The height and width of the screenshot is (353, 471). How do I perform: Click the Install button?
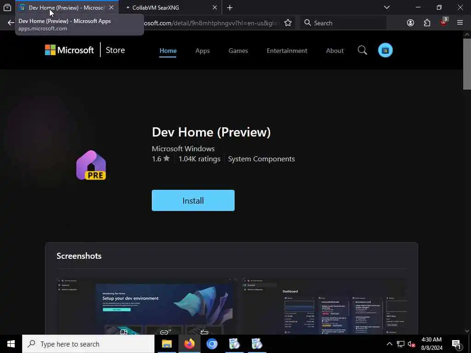[193, 200]
